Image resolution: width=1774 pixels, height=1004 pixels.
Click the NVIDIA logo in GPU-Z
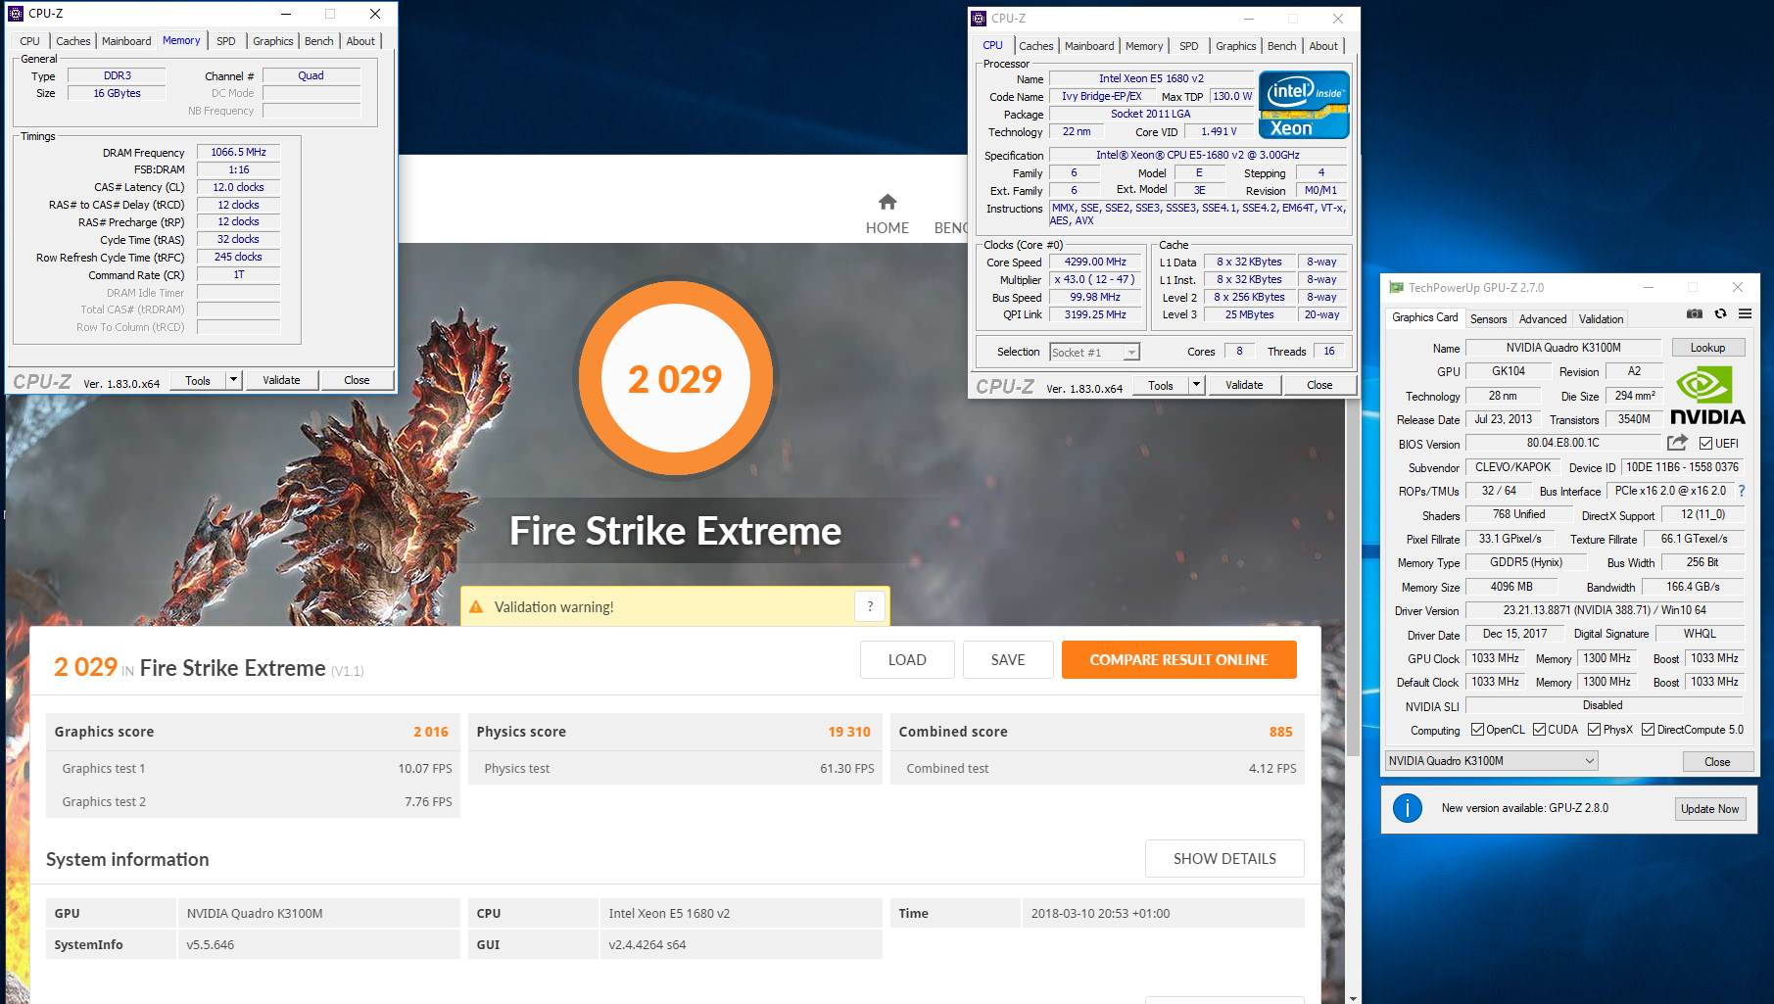click(1707, 396)
